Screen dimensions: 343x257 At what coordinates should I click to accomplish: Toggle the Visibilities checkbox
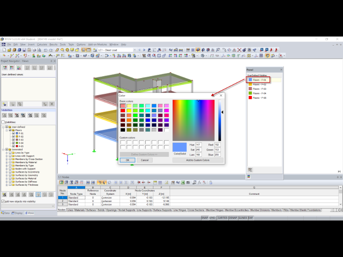coord(3,122)
